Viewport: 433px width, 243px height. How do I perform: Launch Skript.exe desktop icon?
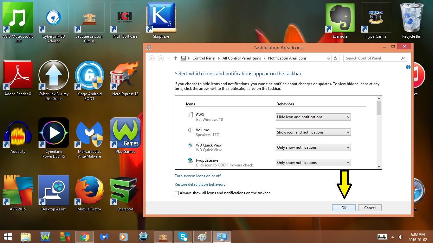(161, 21)
